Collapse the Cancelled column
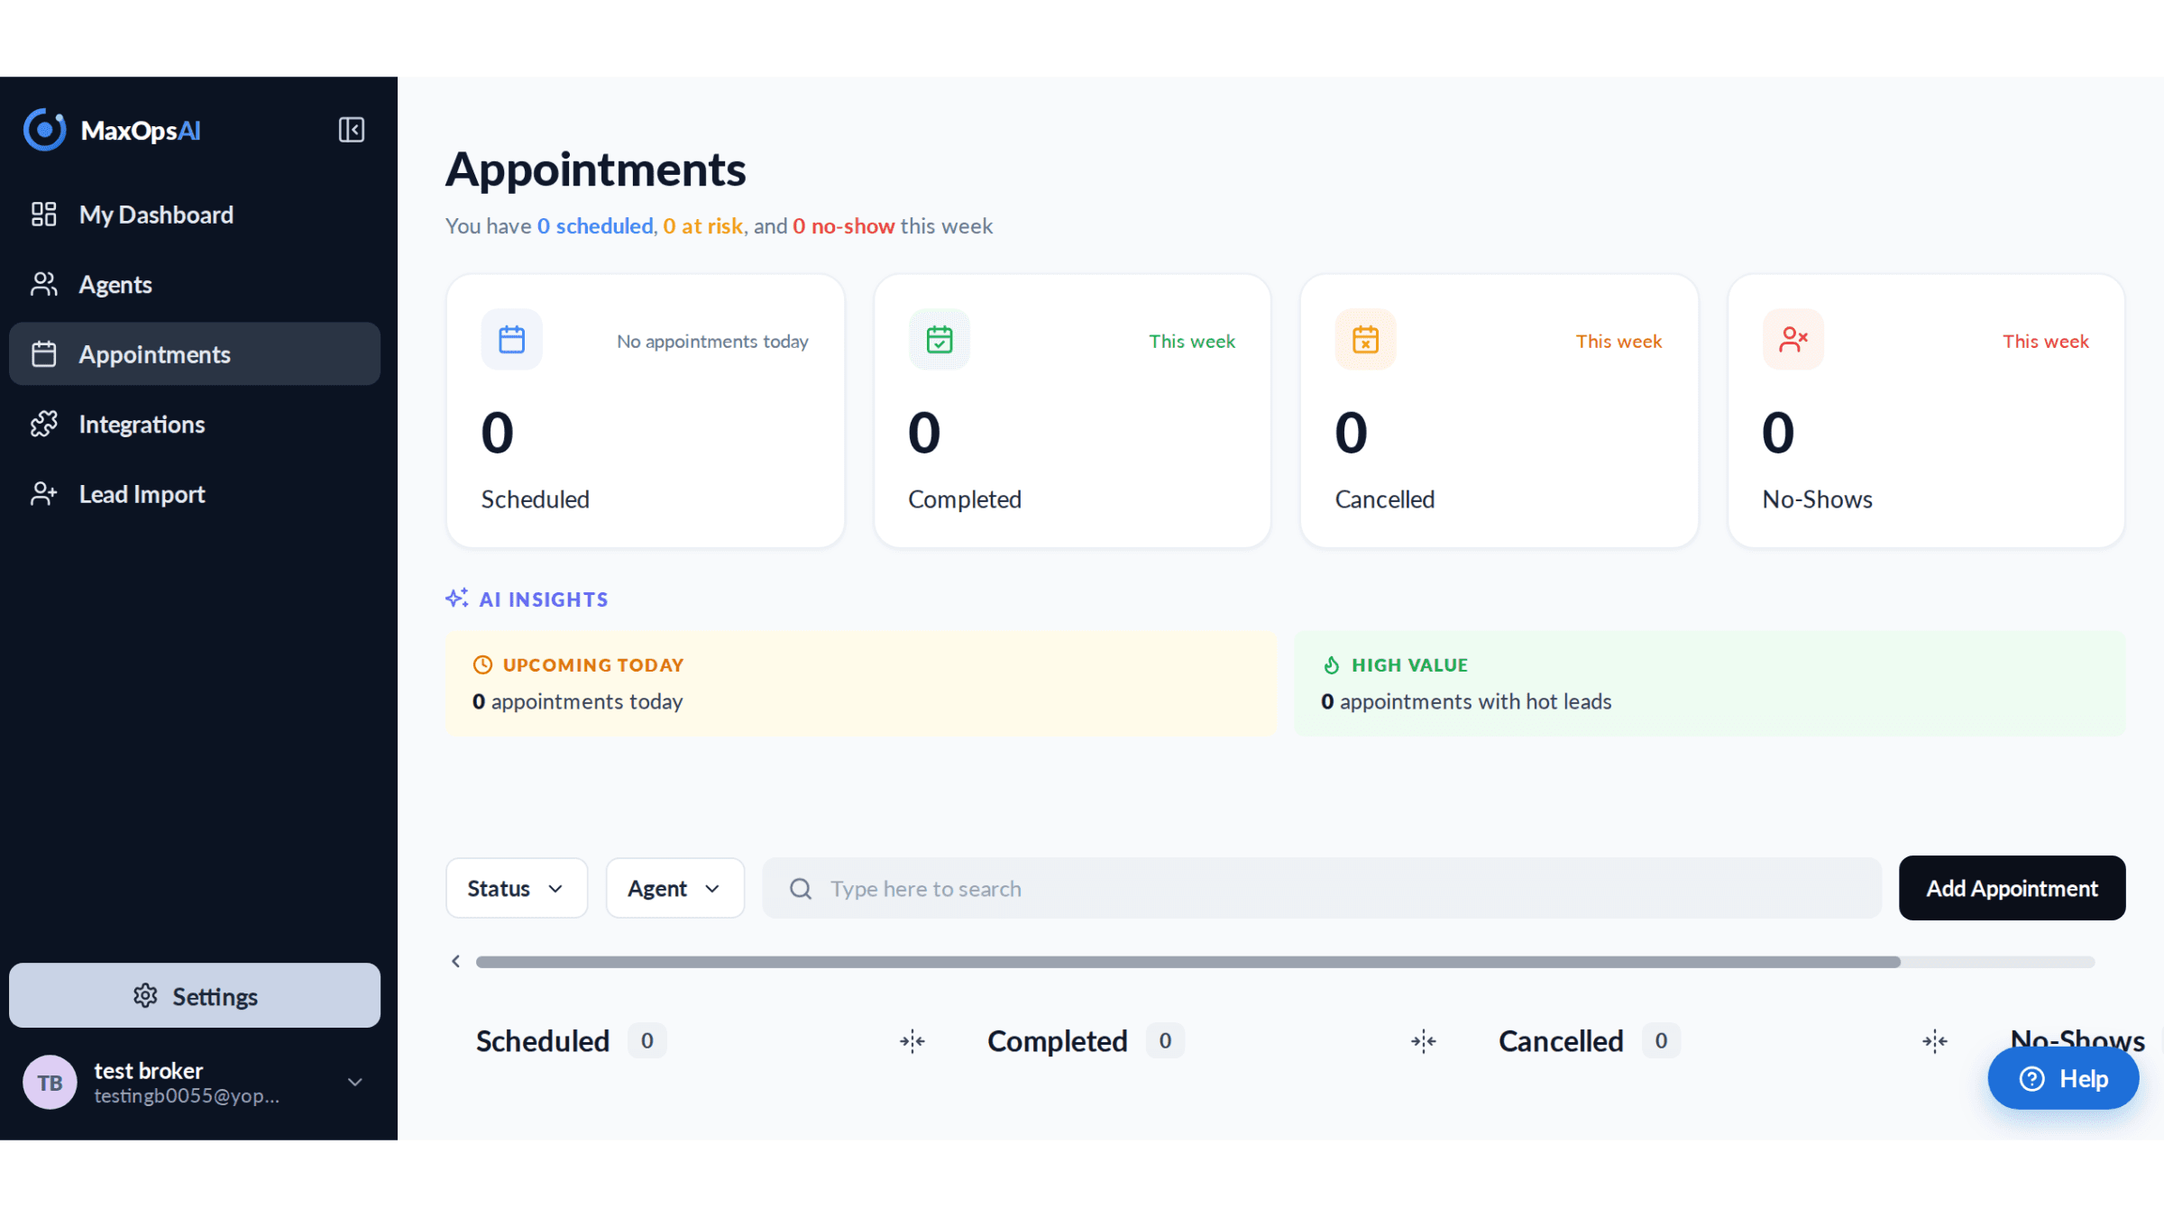This screenshot has width=2164, height=1217. [x=1935, y=1042]
